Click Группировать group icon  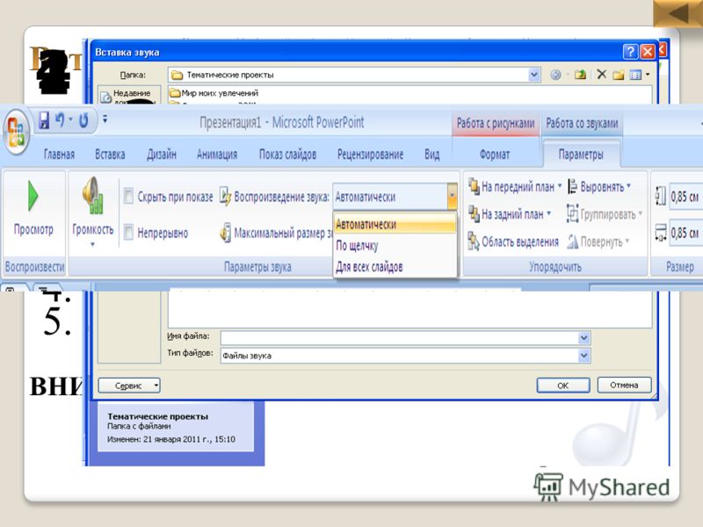(x=572, y=213)
